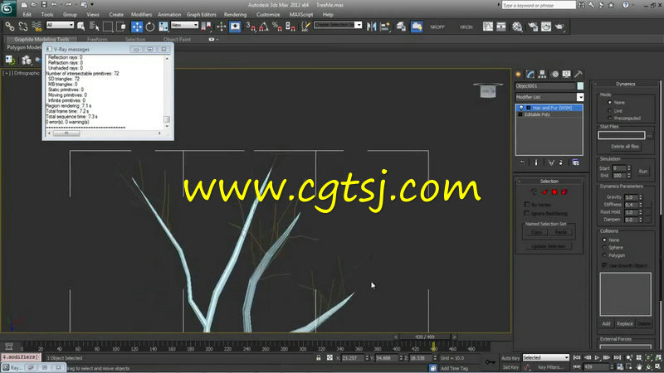Enable the Ignore Backfacing checkbox
This screenshot has width=664, height=373.
click(x=527, y=213)
